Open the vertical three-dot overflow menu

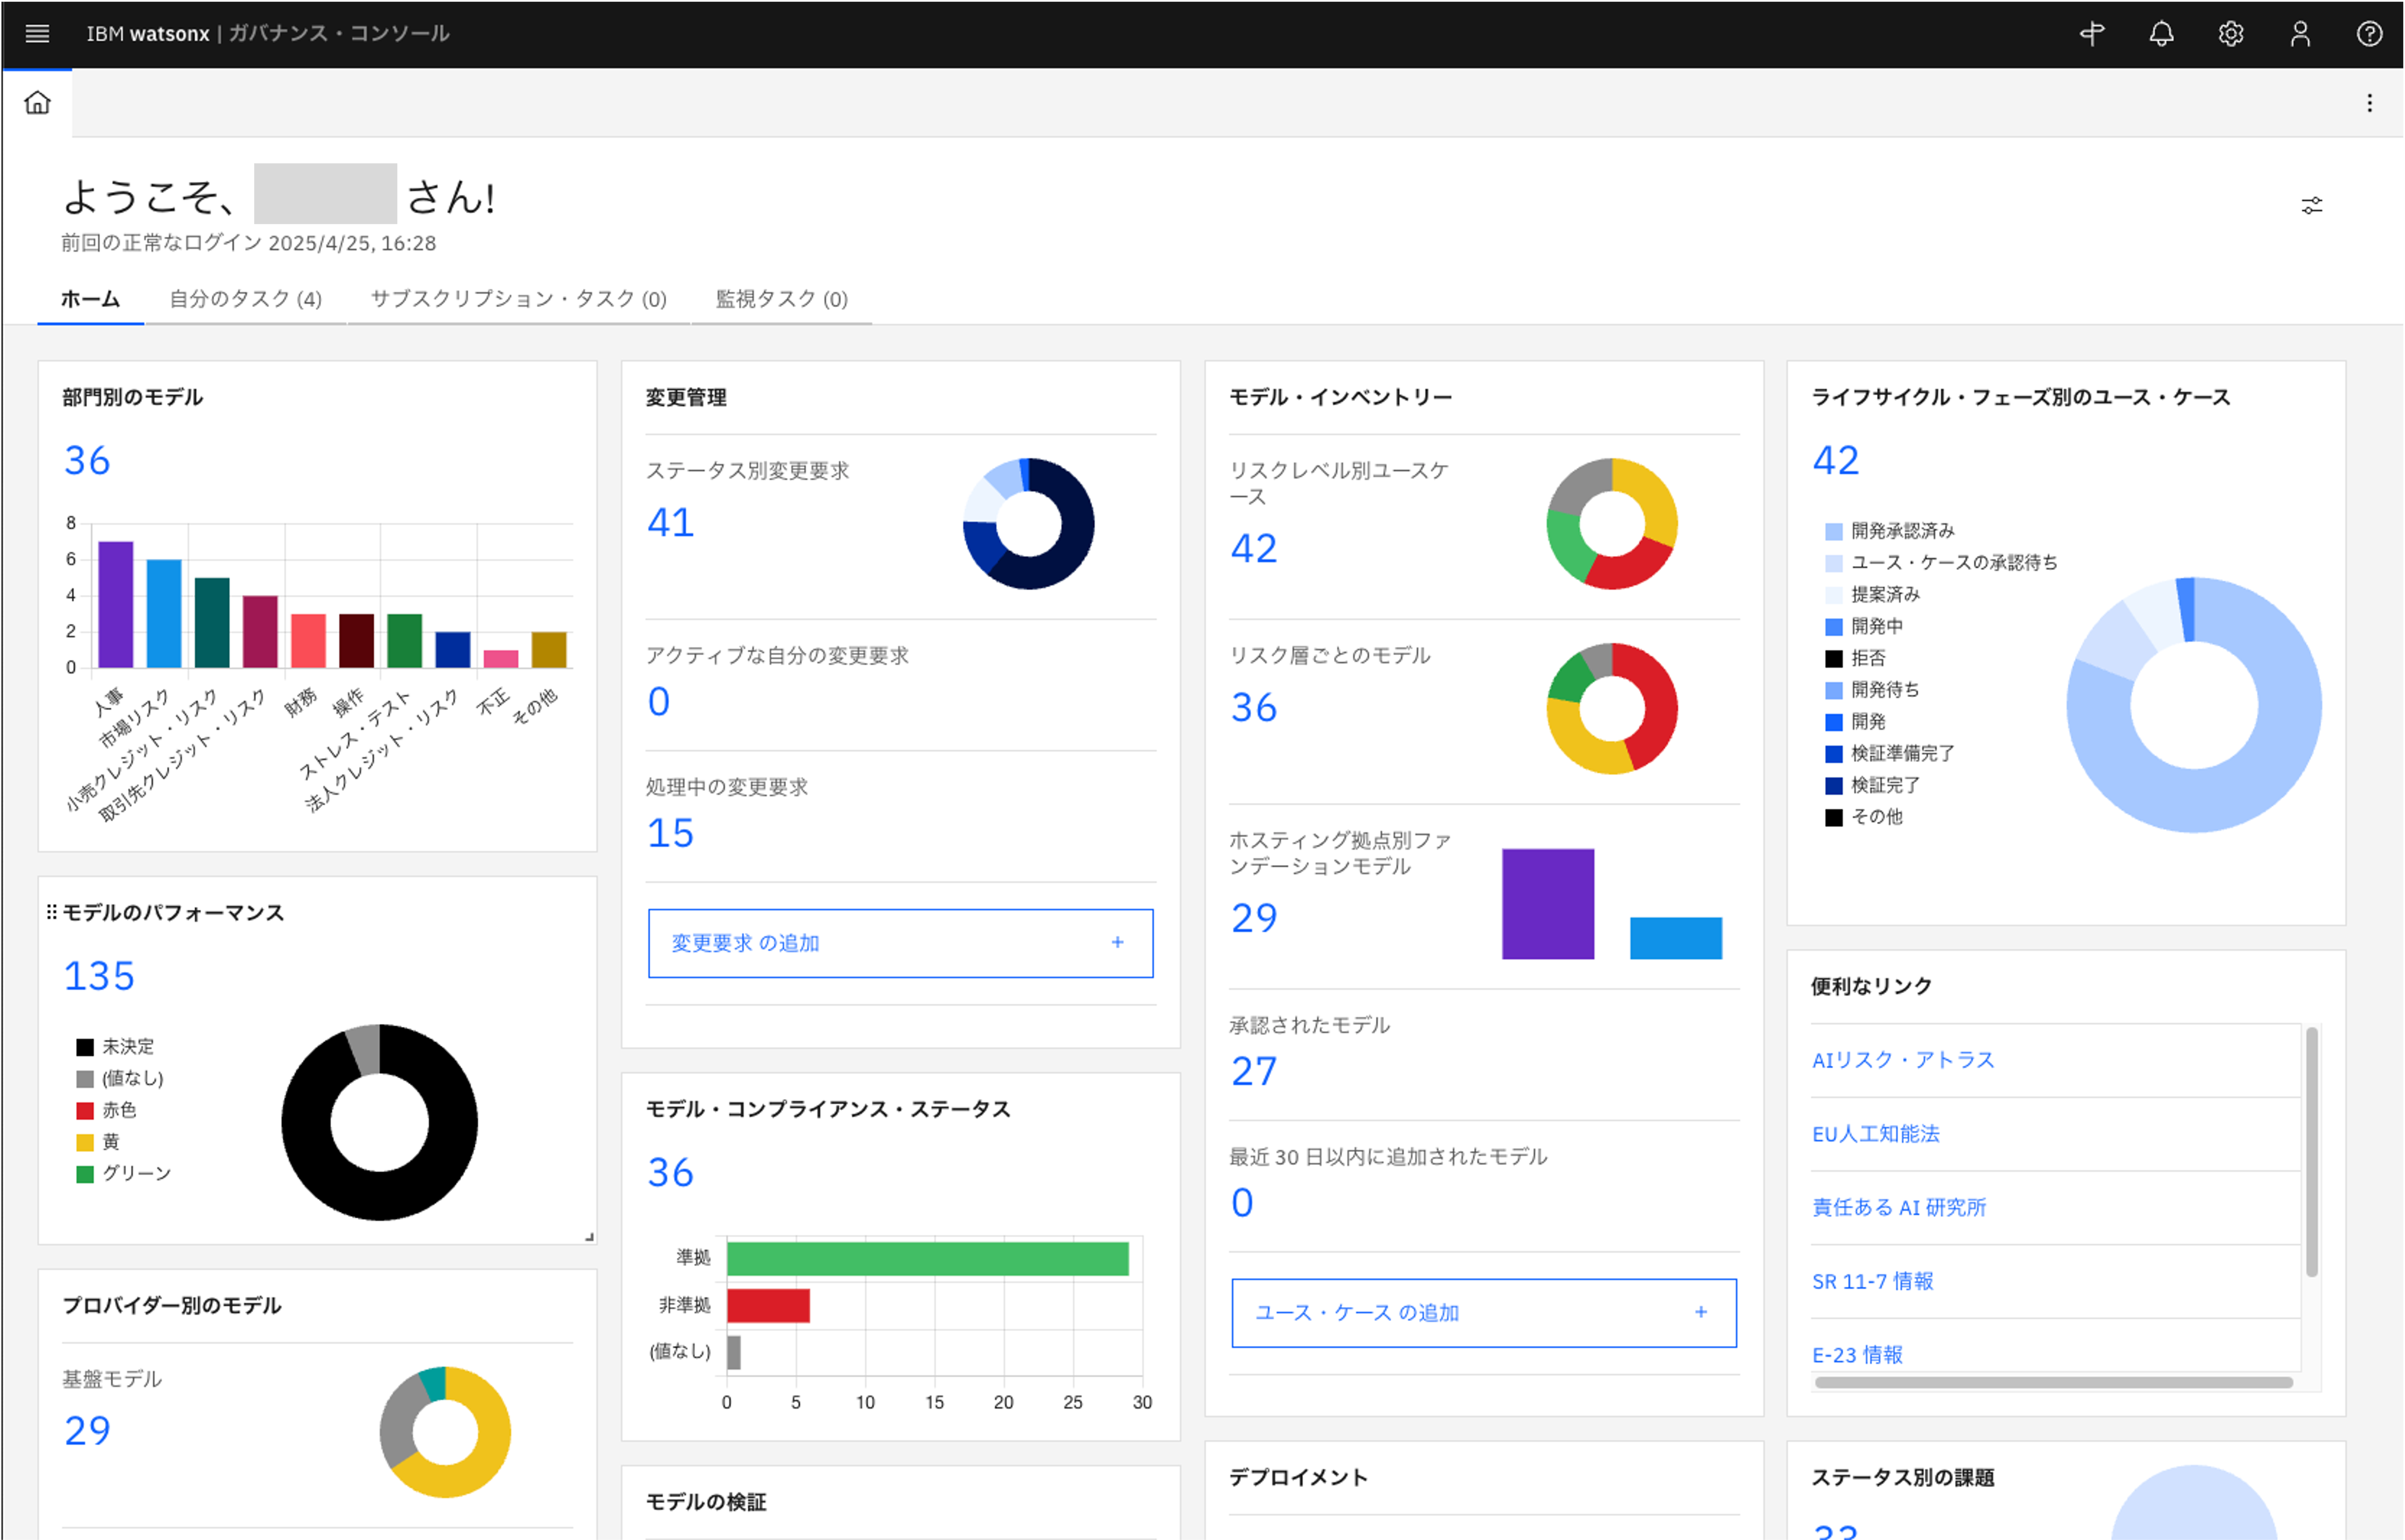pos(2369,103)
